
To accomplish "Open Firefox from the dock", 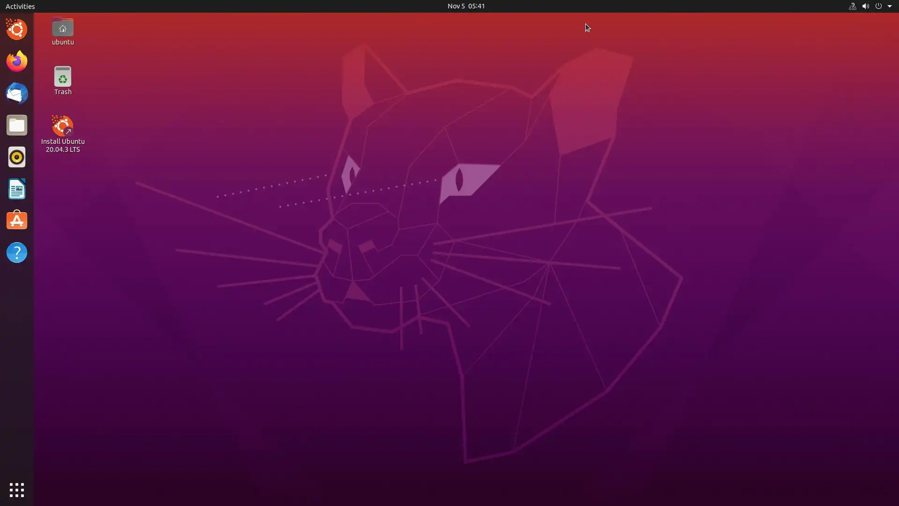I will 17,61.
